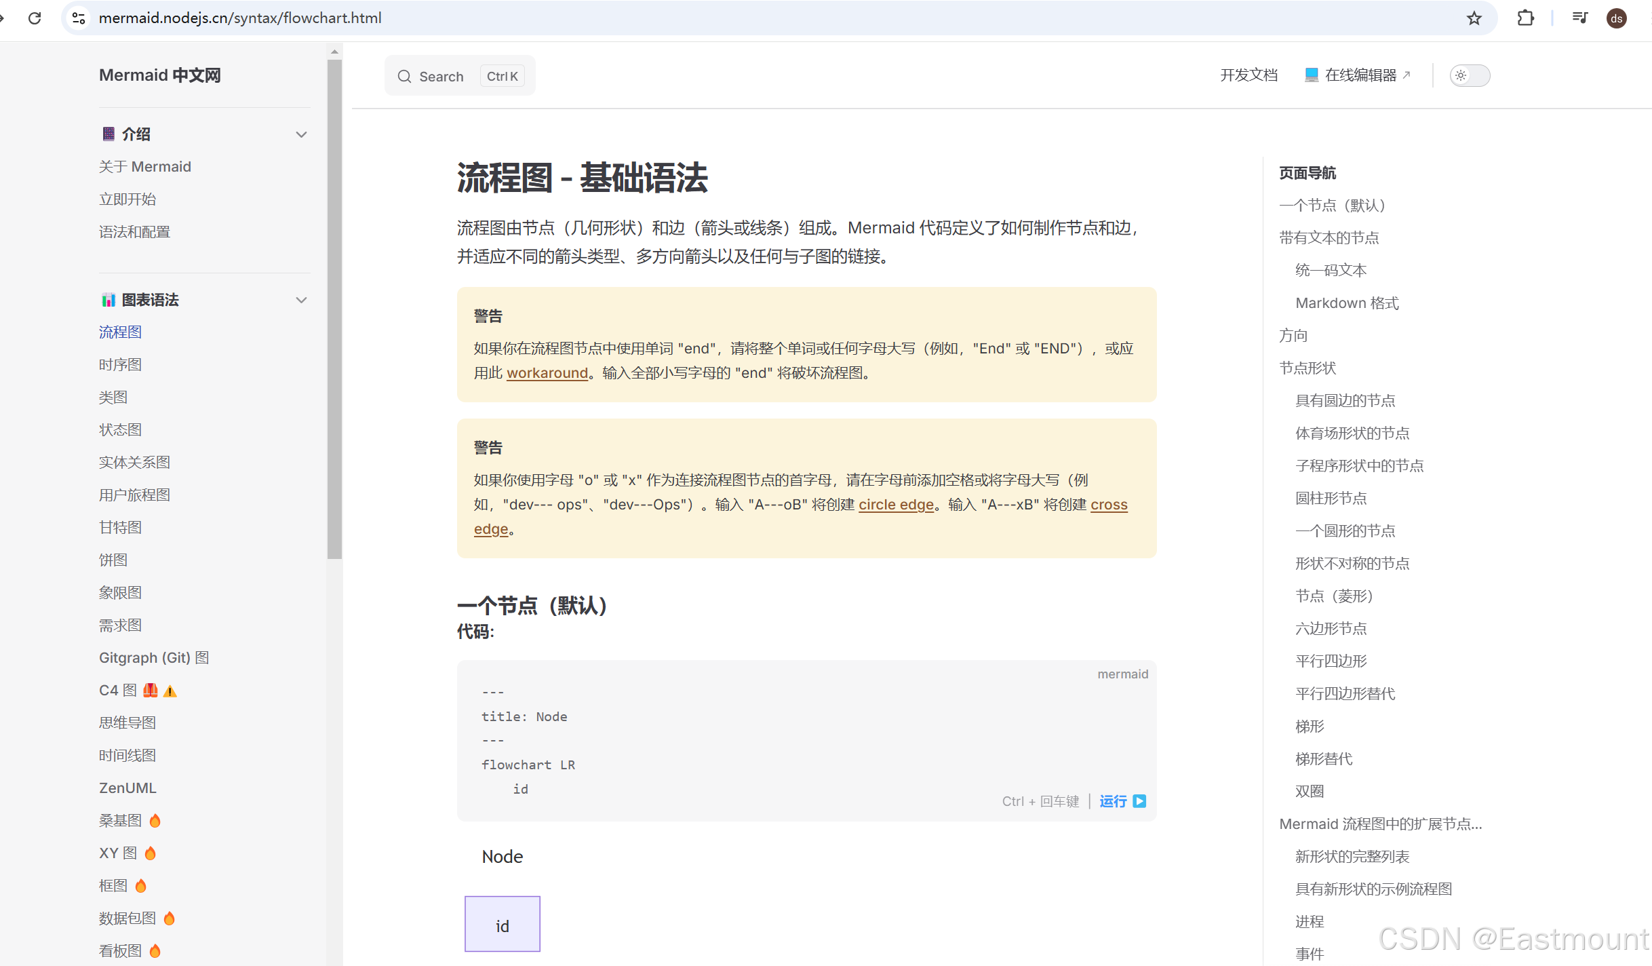The image size is (1652, 966).
Task: Collapse the 图表语法 sidebar section
Action: click(301, 300)
